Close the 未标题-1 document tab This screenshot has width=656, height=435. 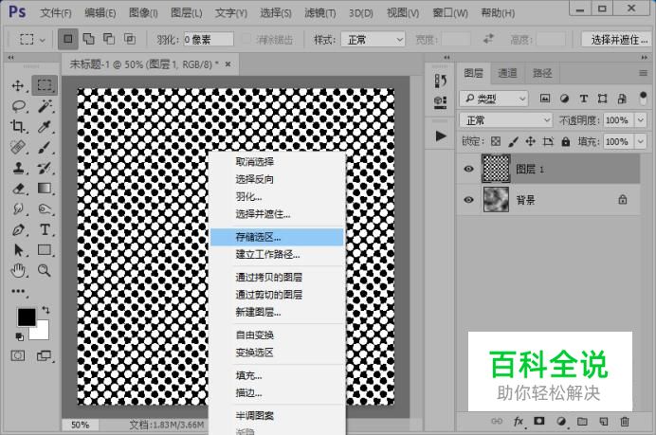[x=228, y=64]
